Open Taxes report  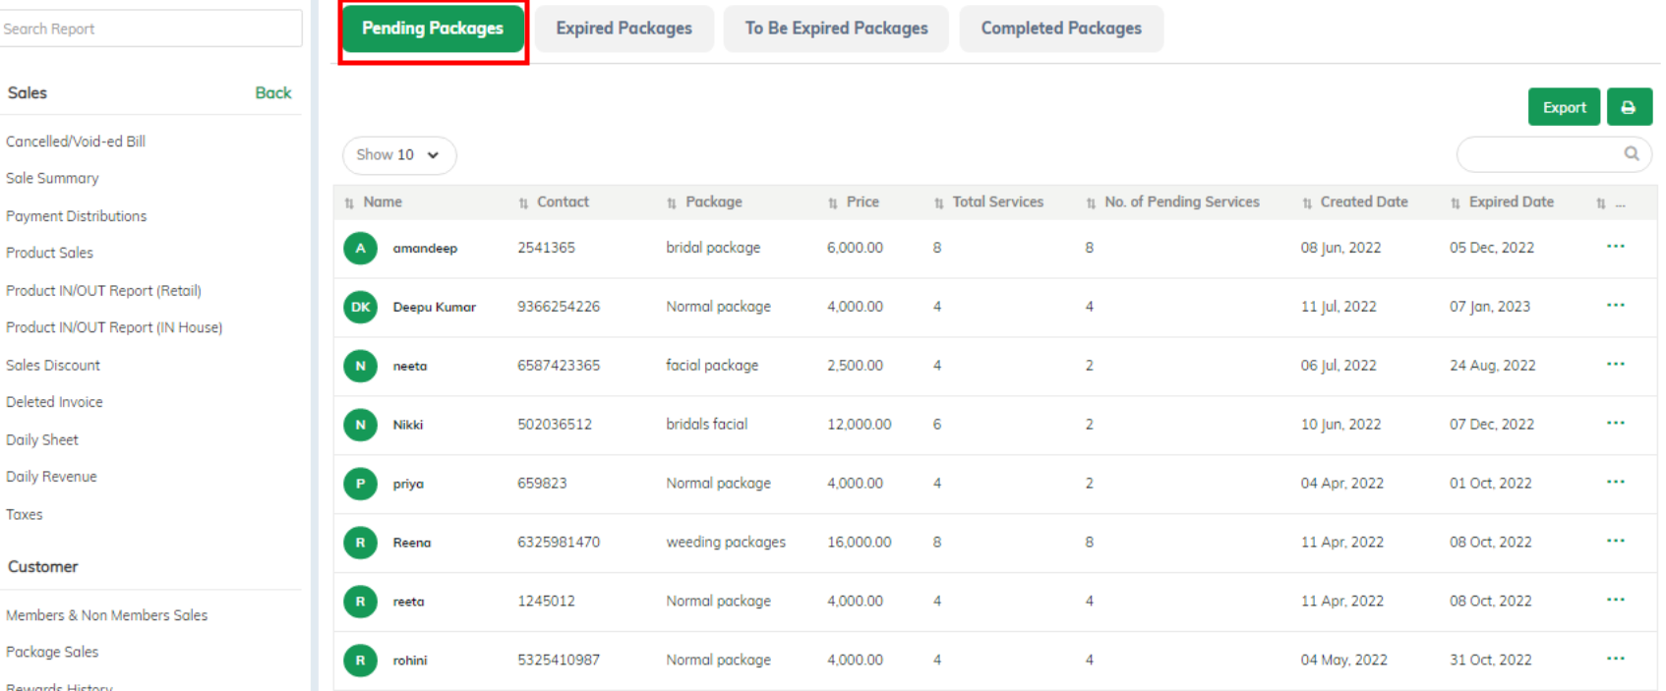(25, 515)
